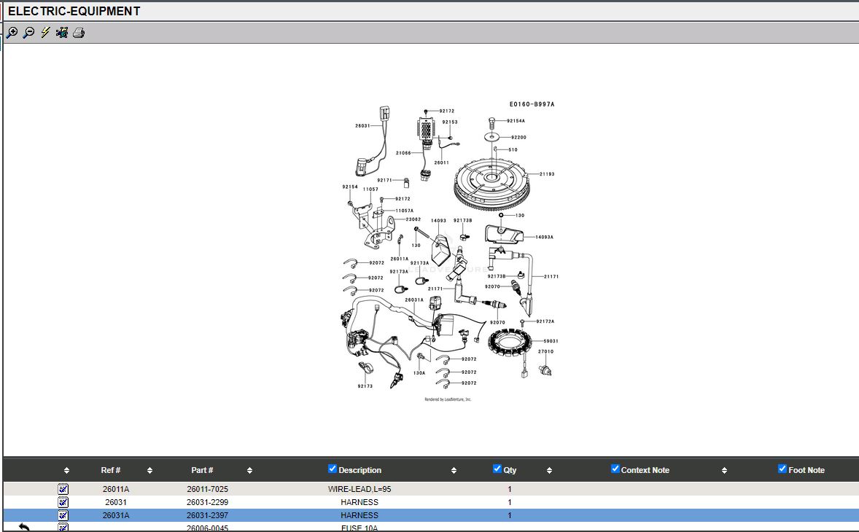859x532 pixels.
Task: Click the note icon for part 26031-2299
Action: (x=63, y=502)
